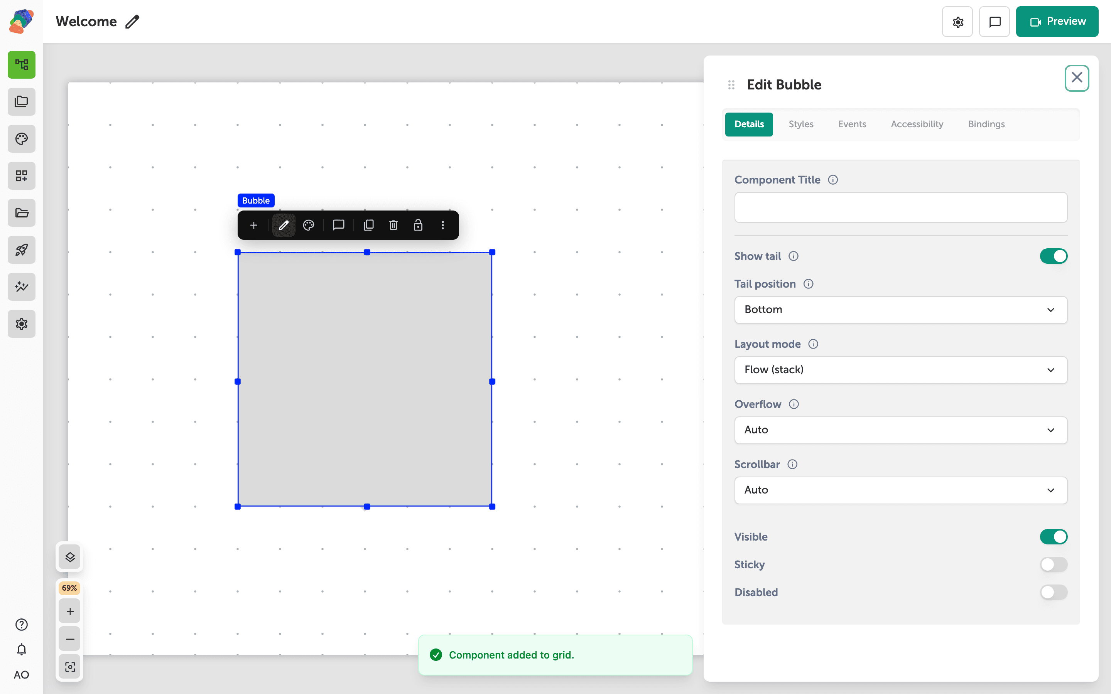The image size is (1111, 694).
Task: Click the palette style icon in Bubble toolbar
Action: coord(309,225)
